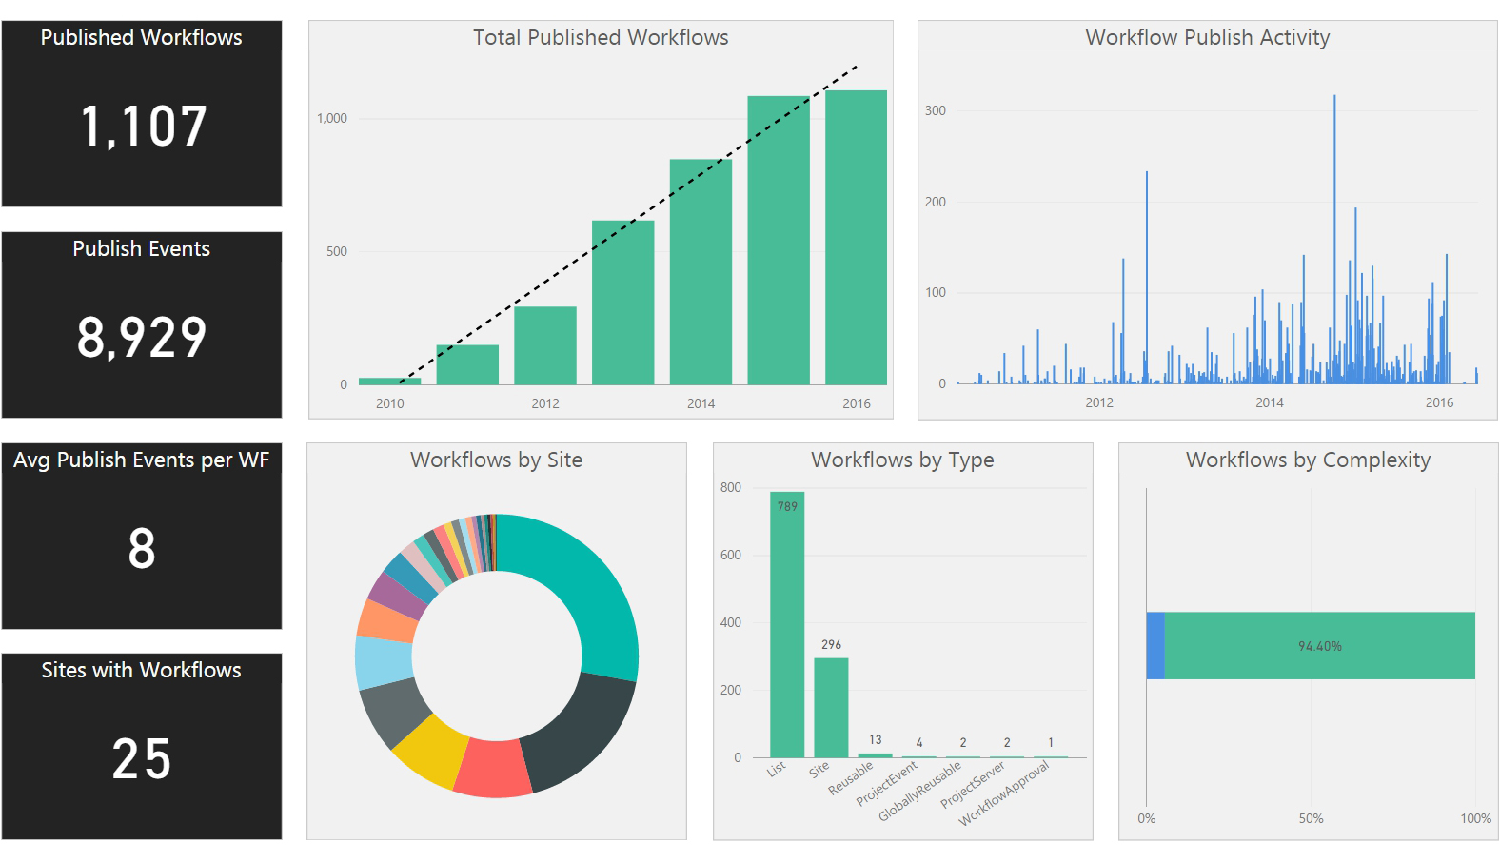Select the orange donut slice
This screenshot has width=1500, height=862.
click(x=387, y=619)
